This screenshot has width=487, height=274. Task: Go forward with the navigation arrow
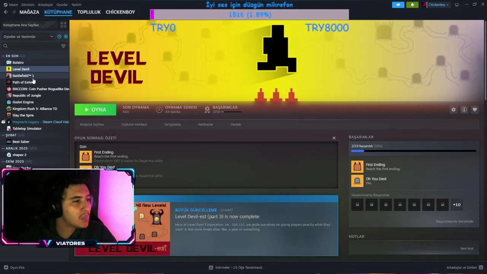14,12
